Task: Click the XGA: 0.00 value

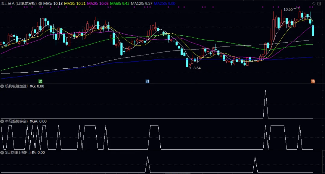Action: coord(38,121)
